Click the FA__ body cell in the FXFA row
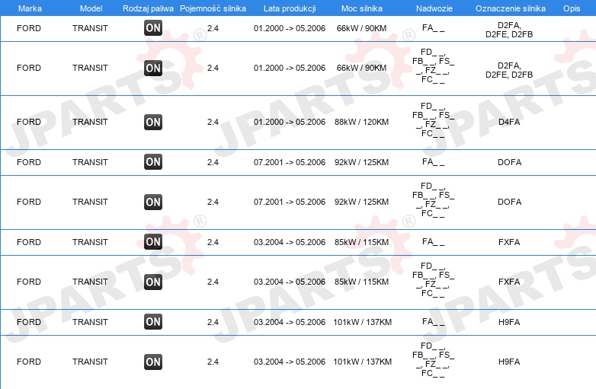 coord(433,242)
